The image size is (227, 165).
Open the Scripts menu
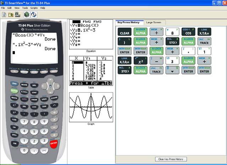34,8
